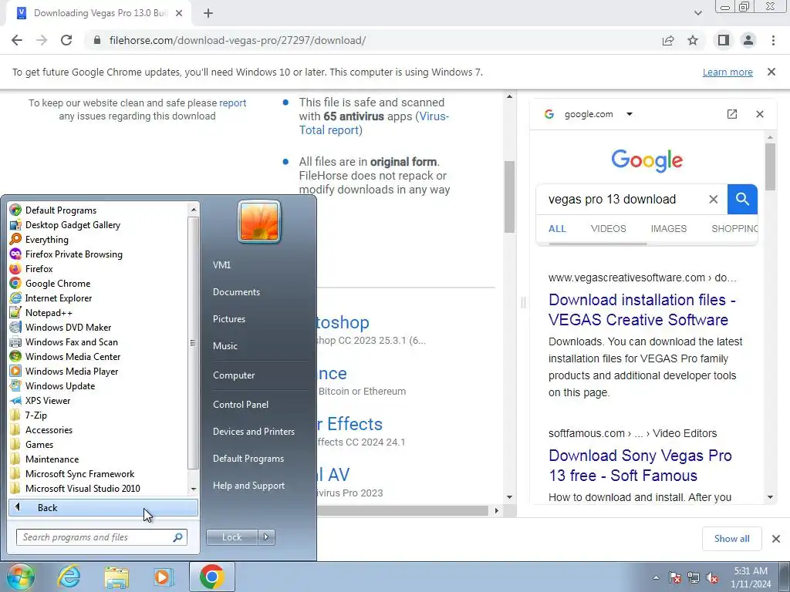Click the Chrome taskbar icon
This screenshot has height=592, width=790.
coord(211,577)
